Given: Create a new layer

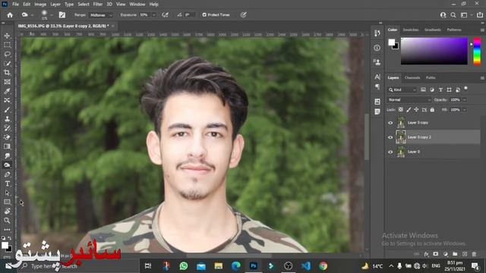Looking at the screenshot, I should [464, 254].
